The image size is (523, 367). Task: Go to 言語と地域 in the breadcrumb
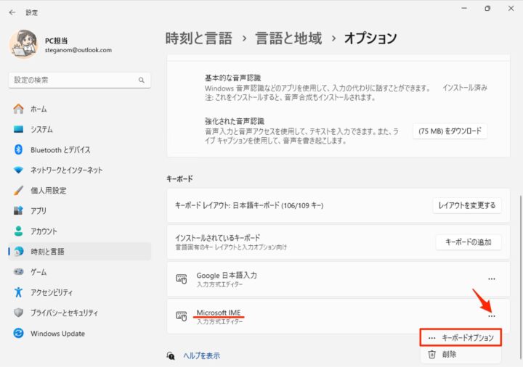click(288, 38)
